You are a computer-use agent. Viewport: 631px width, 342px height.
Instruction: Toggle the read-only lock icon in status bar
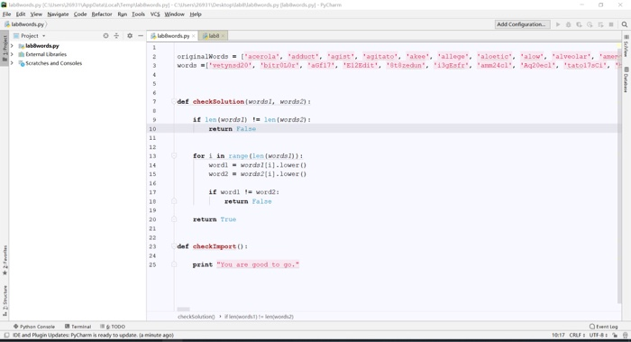[615, 335]
